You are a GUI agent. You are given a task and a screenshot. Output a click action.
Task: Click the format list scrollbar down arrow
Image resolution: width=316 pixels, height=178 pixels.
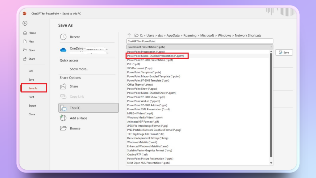[271, 163]
